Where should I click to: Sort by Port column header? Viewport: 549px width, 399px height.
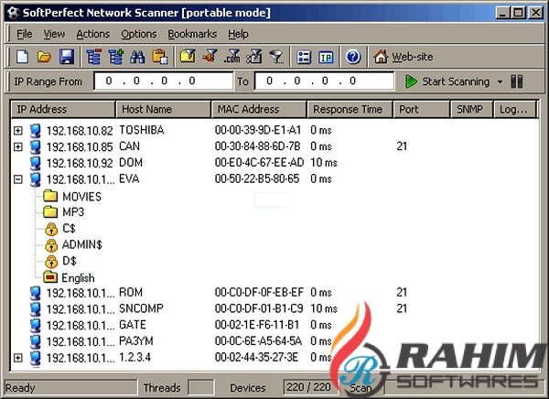point(422,109)
